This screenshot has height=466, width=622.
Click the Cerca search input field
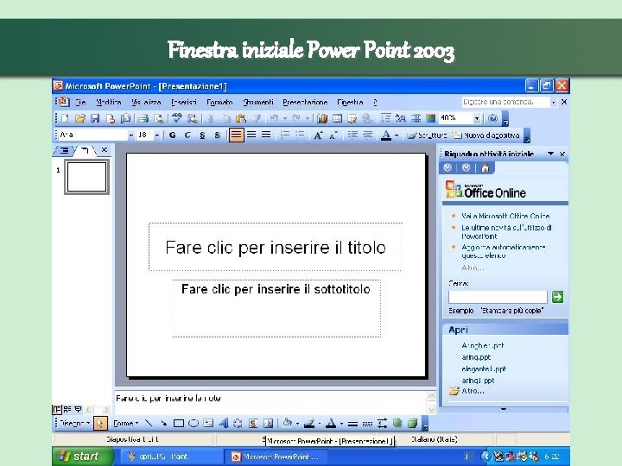coord(498,297)
